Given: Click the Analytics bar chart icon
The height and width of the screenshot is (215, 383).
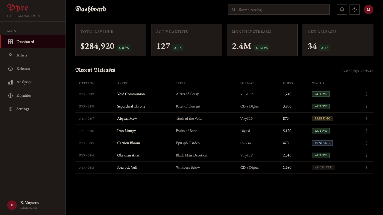Looking at the screenshot, I should (x=10, y=82).
